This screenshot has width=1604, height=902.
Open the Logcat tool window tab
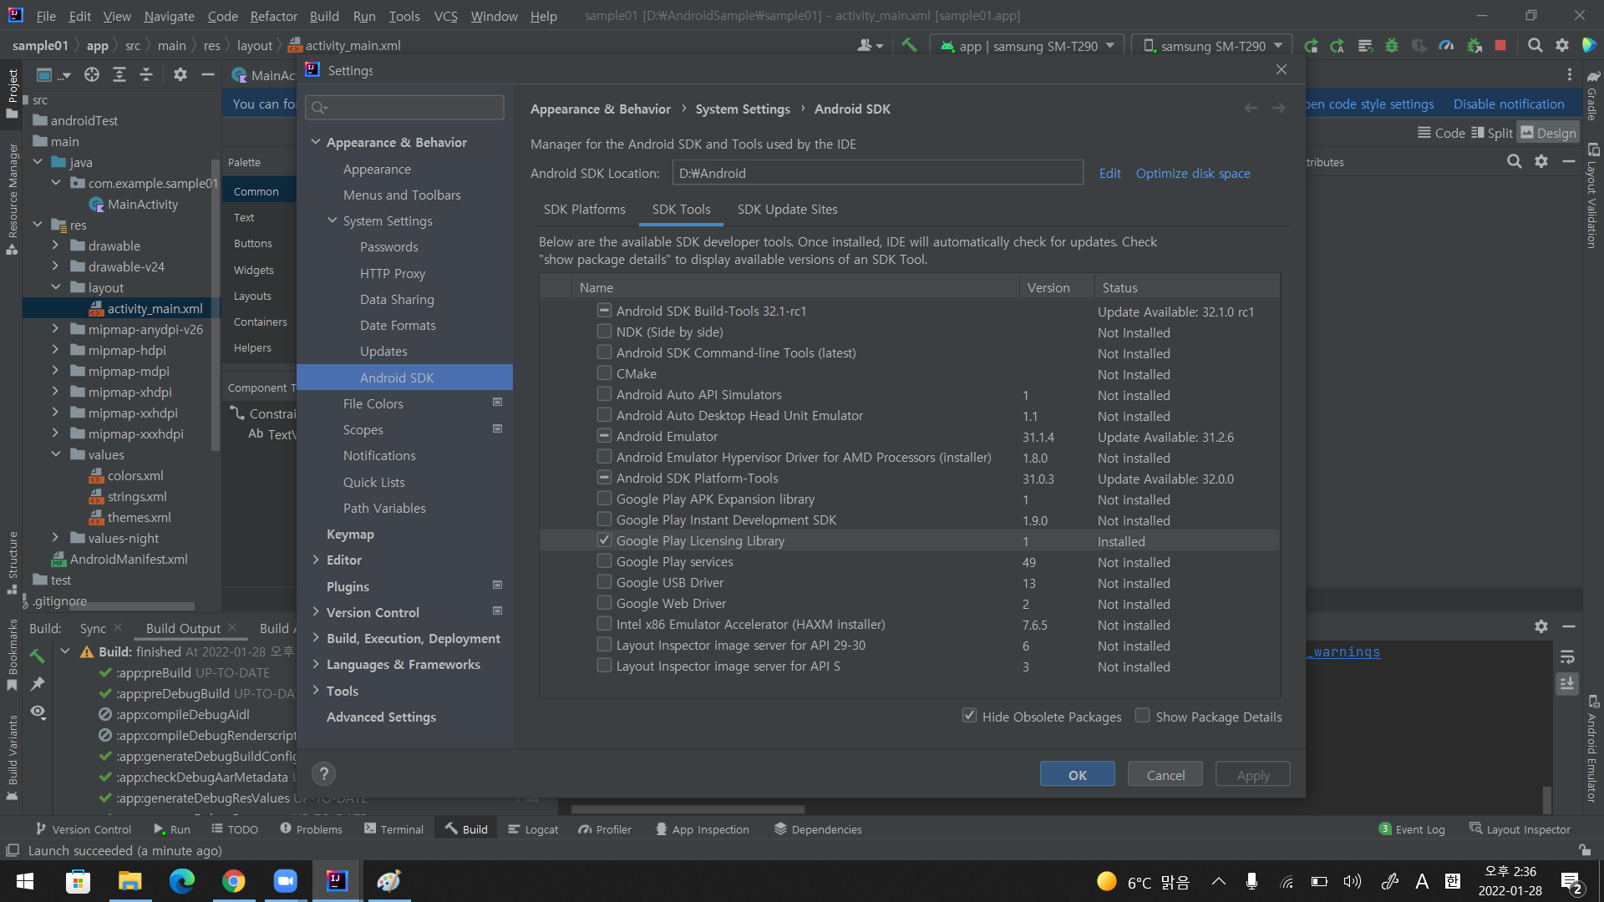pos(533,829)
